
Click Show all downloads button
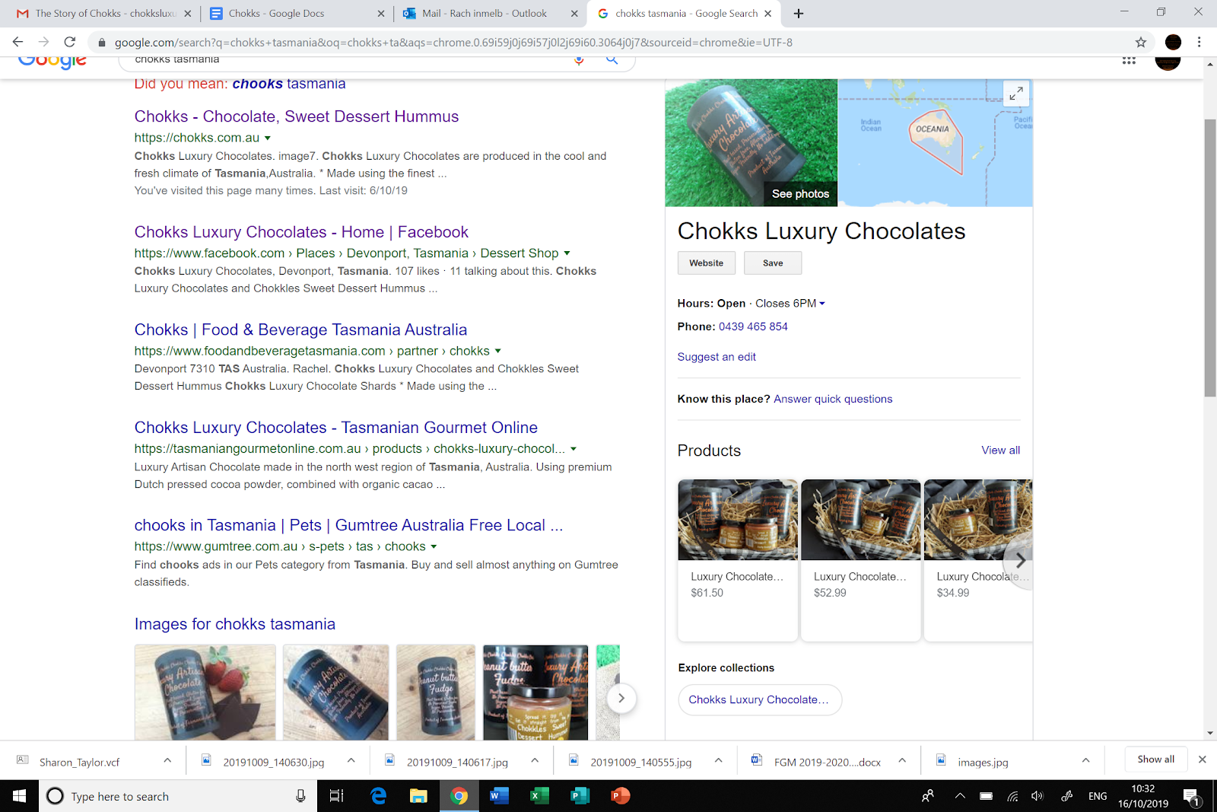(1155, 759)
